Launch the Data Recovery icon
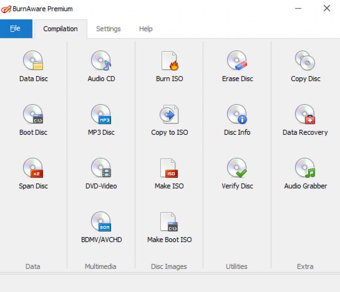This screenshot has height=292, width=340. pyautogui.click(x=305, y=114)
